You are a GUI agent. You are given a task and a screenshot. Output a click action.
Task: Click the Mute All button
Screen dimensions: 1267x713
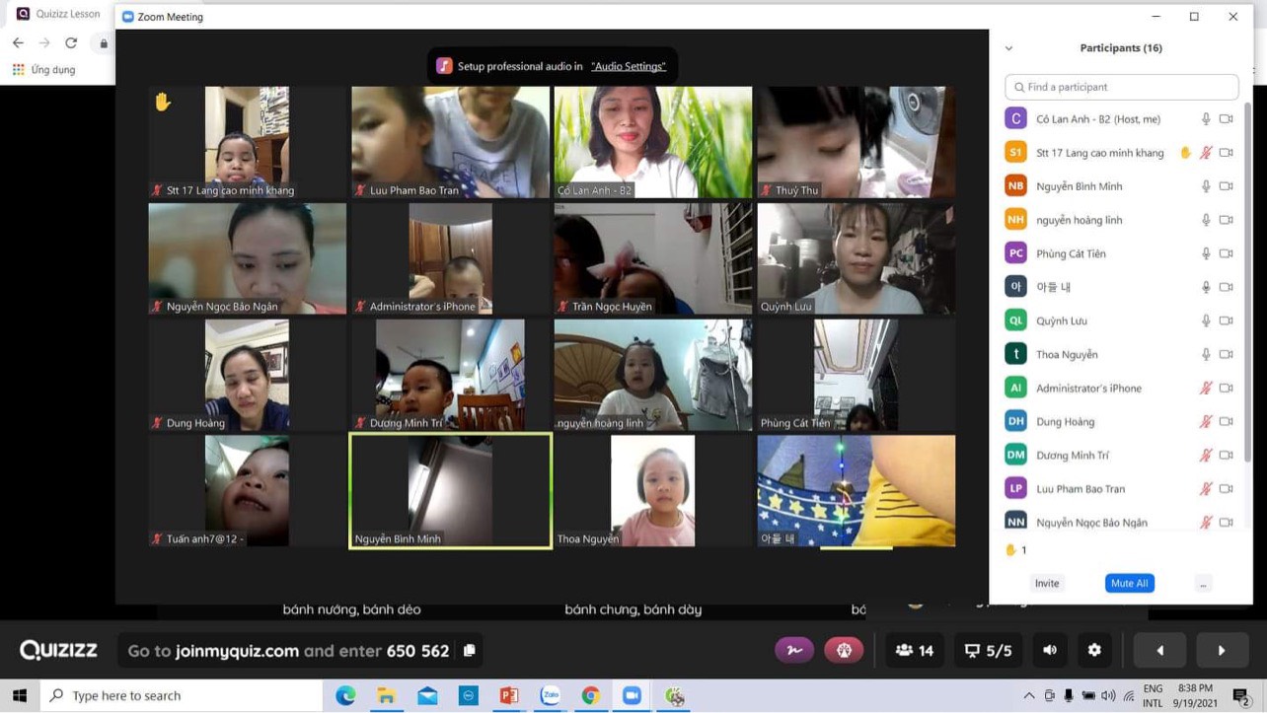coord(1129,584)
